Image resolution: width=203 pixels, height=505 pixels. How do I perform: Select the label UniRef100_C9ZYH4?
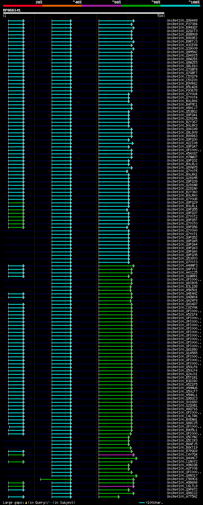(x=182, y=308)
